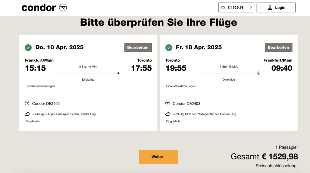
Task: Expand Flugdetails for the Frankfurt–Toronto flight
Action: (33, 121)
